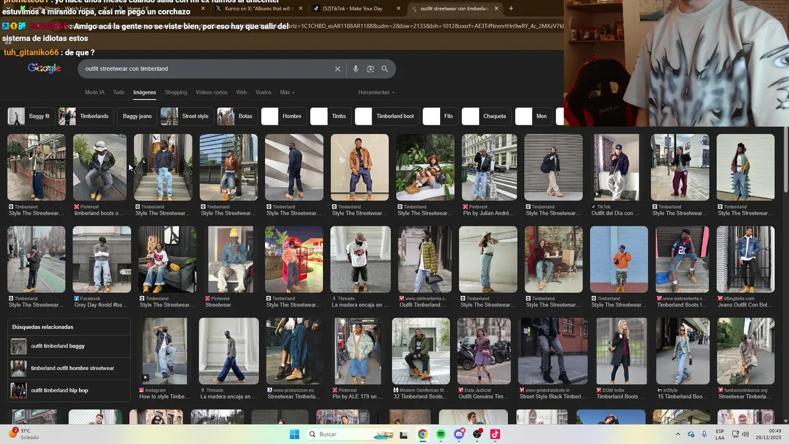
Task: Select the Shopping search tab
Action: 176,92
